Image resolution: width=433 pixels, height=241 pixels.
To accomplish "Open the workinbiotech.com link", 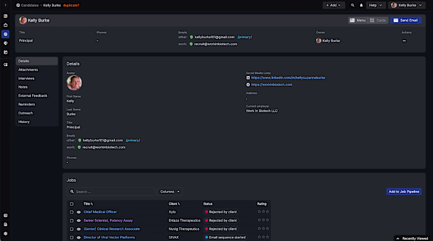I will coord(272,85).
